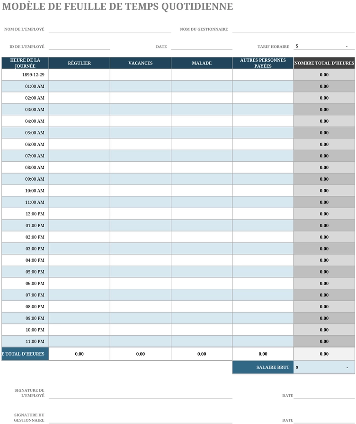Viewport: 356px width, 424px height.
Task: Select the SALAIRE BRUT label cell
Action: click(263, 367)
